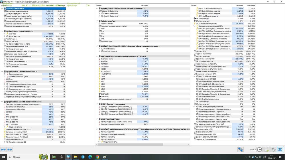Collapse the GPU Обмежувачі продуктивності subtree

[194, 107]
